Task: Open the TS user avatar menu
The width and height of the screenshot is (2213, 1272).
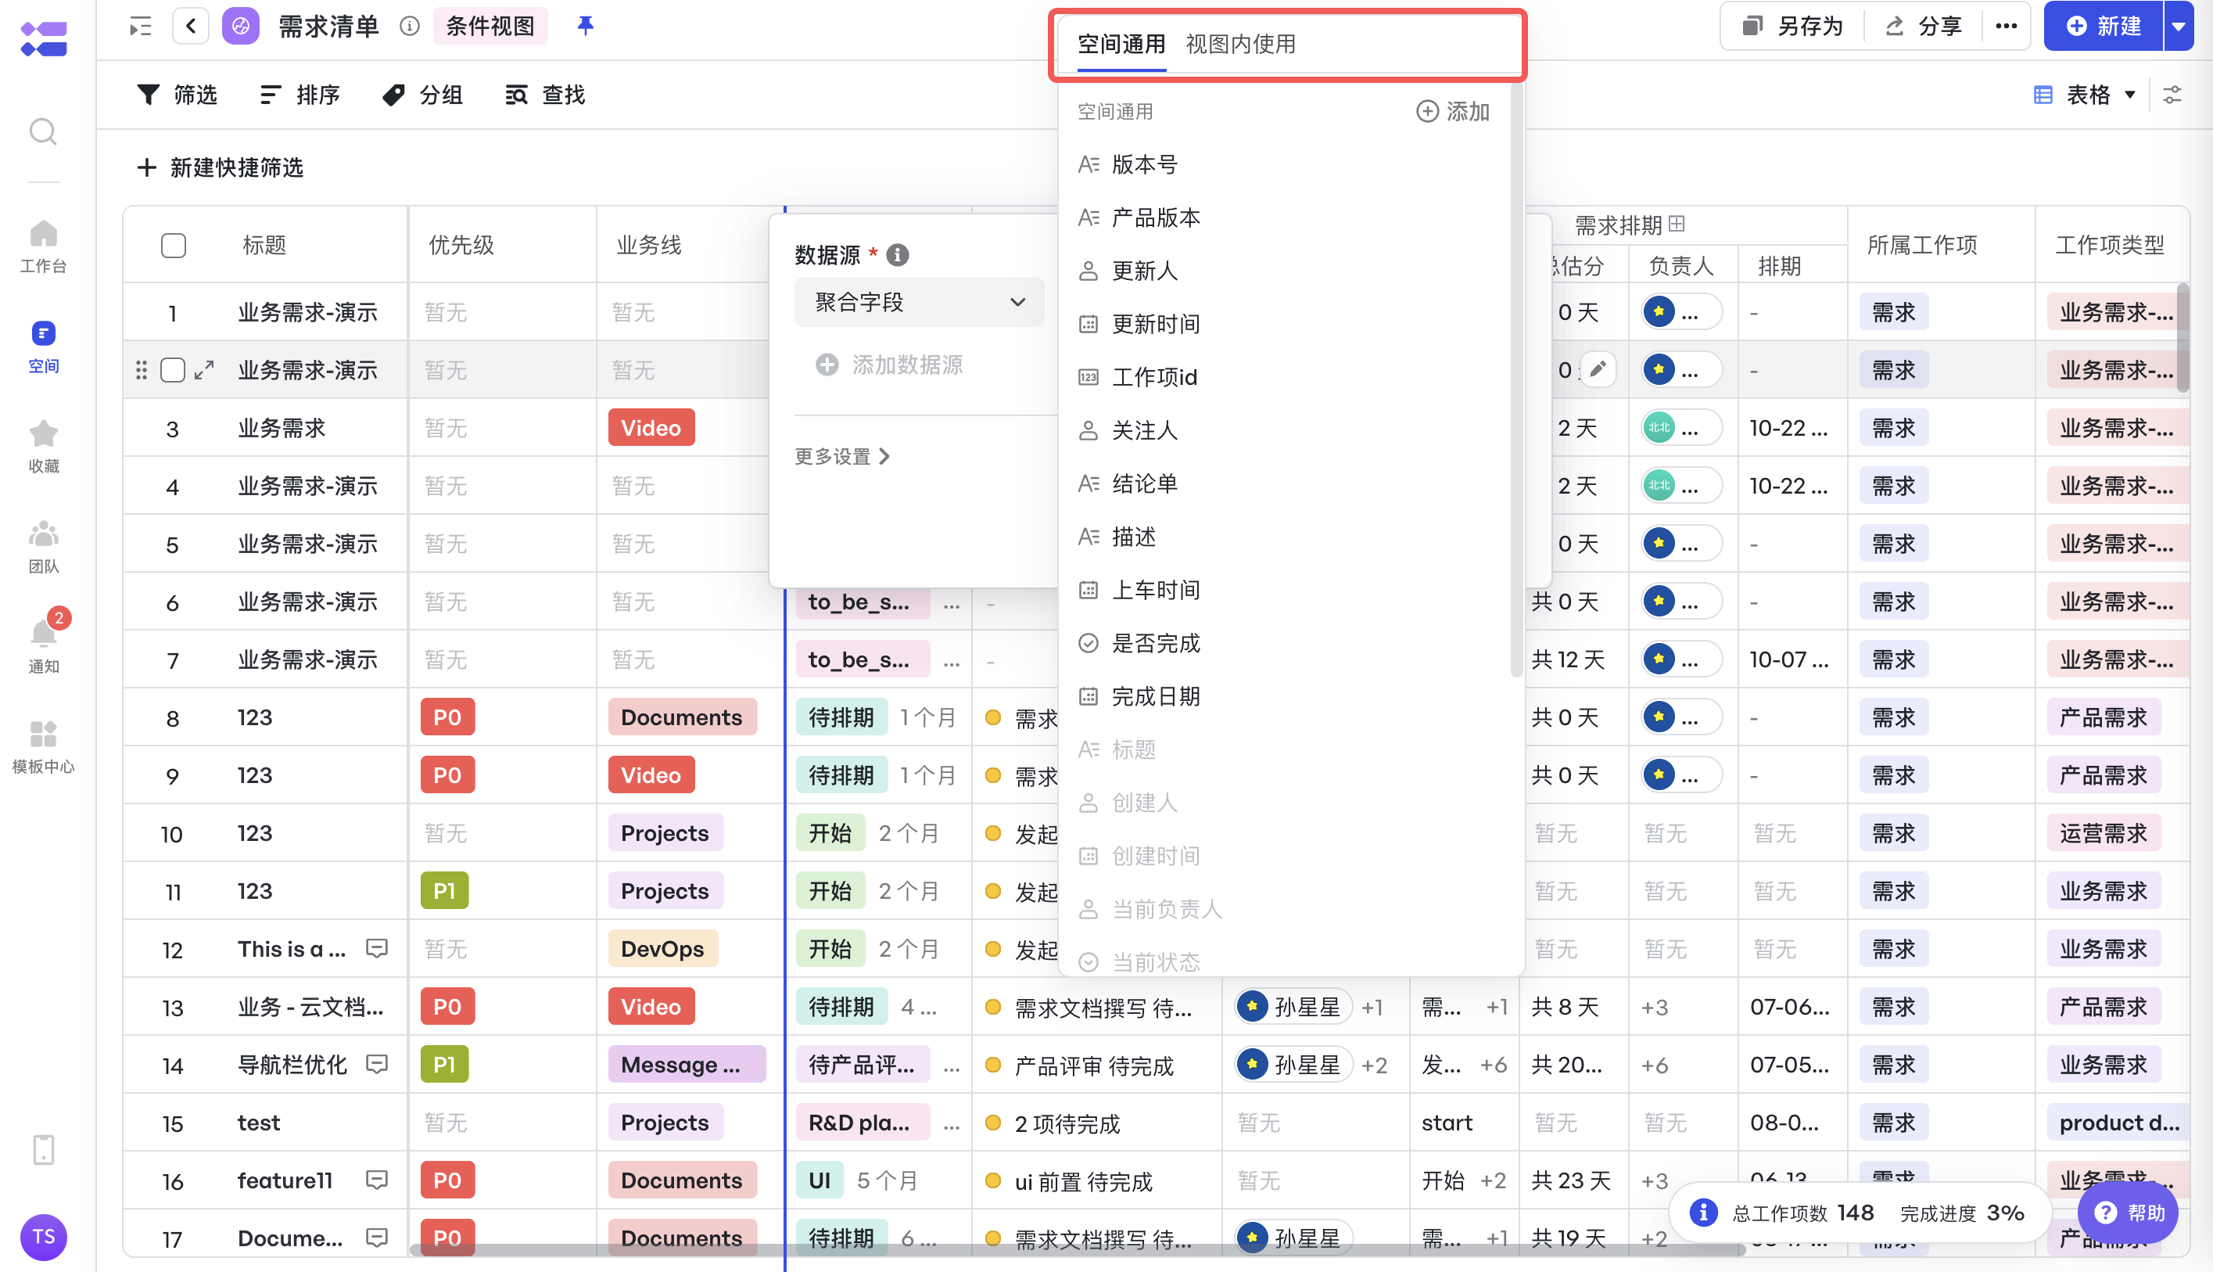Action: 43,1236
